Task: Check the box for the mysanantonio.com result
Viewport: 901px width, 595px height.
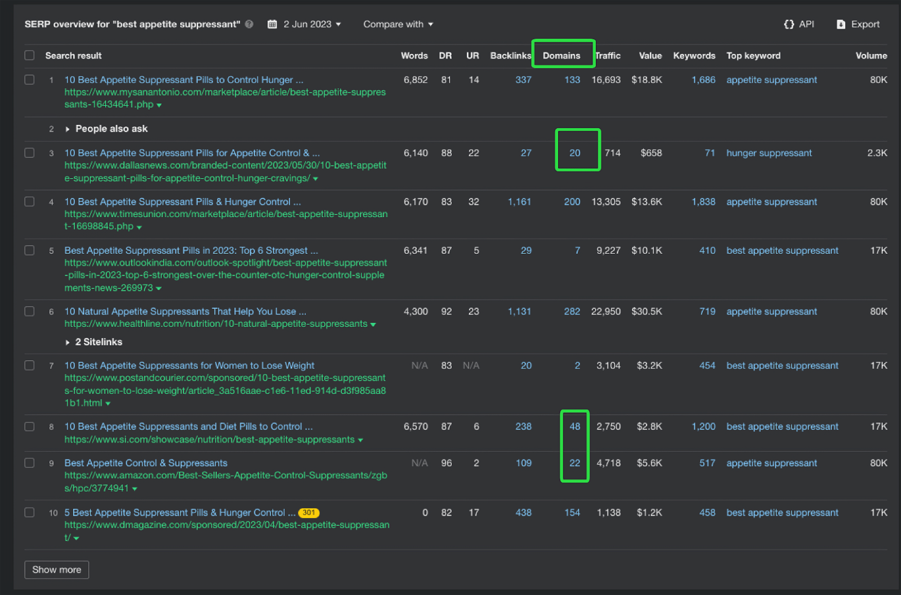Action: point(29,79)
